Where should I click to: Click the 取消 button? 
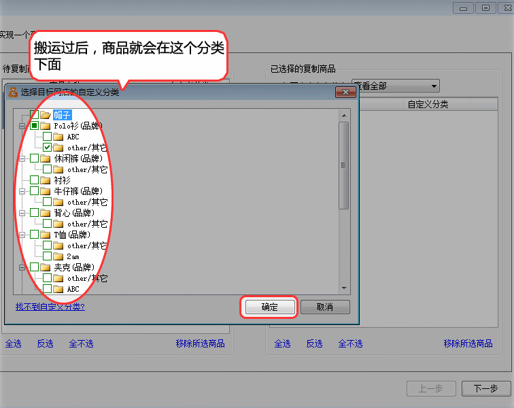pyautogui.click(x=325, y=307)
